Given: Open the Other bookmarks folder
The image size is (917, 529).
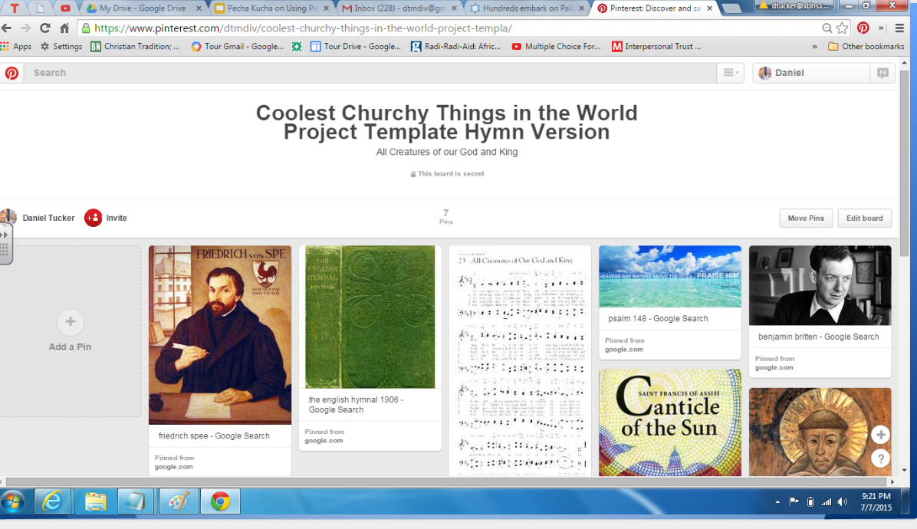Looking at the screenshot, I should [x=866, y=46].
